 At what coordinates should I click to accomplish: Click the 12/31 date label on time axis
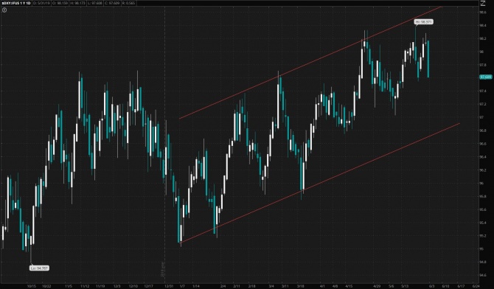[169, 286]
